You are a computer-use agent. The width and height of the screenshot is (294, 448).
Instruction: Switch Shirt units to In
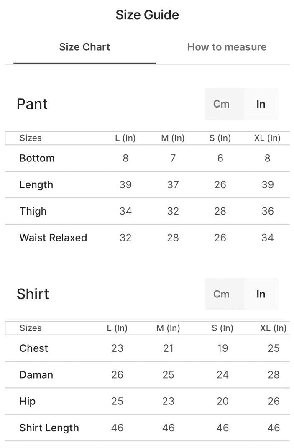click(x=261, y=294)
